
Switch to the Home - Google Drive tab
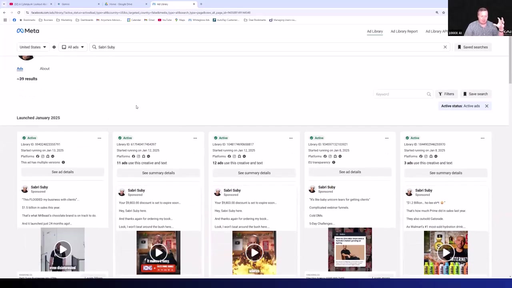tap(125, 4)
